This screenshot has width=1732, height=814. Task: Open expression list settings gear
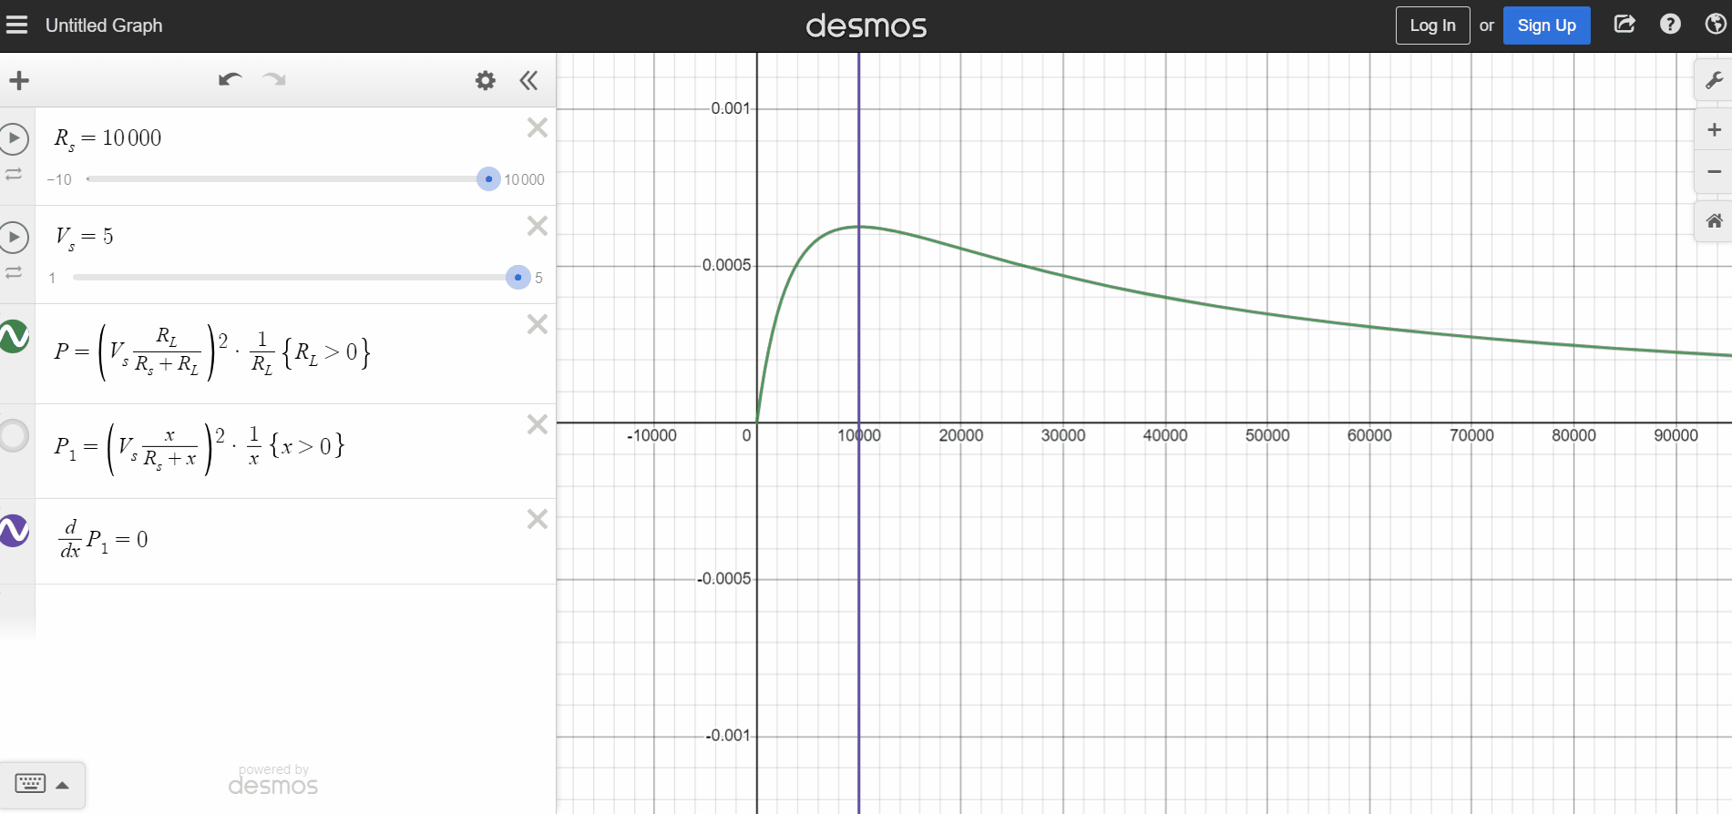pyautogui.click(x=486, y=81)
